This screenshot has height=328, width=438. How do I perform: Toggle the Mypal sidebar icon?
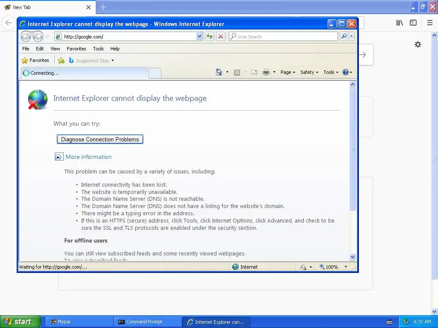413,23
